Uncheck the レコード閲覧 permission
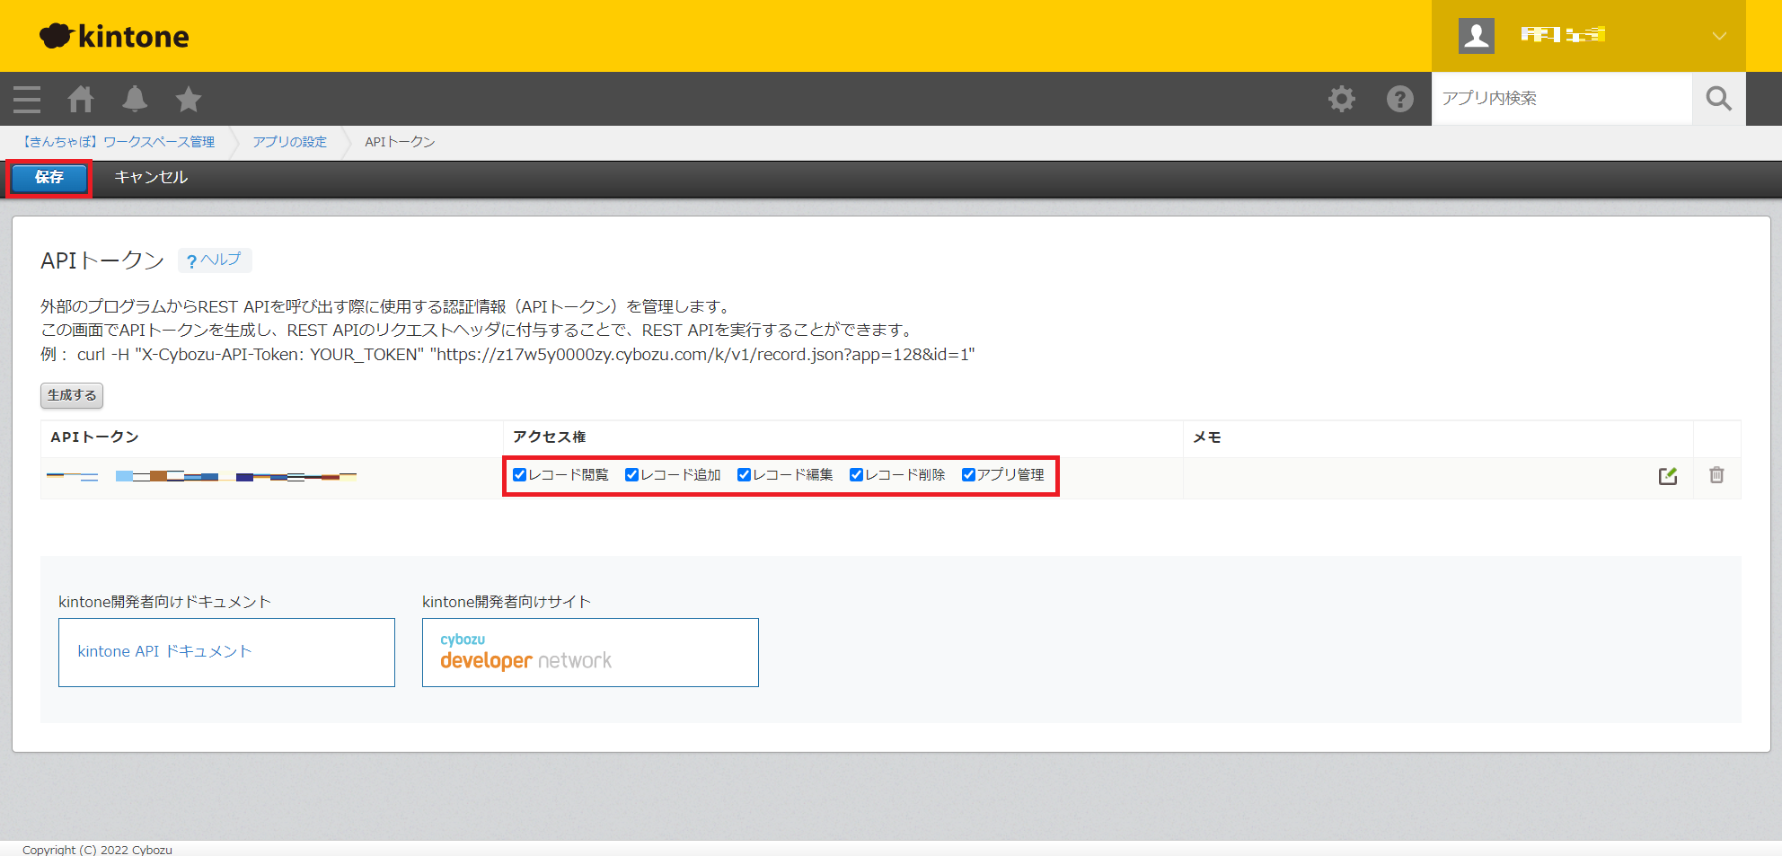This screenshot has width=1782, height=856. point(519,475)
